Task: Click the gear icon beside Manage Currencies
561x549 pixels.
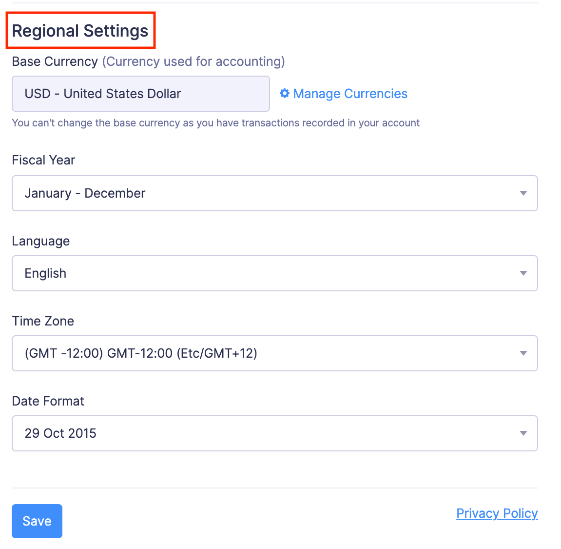Action: point(285,93)
